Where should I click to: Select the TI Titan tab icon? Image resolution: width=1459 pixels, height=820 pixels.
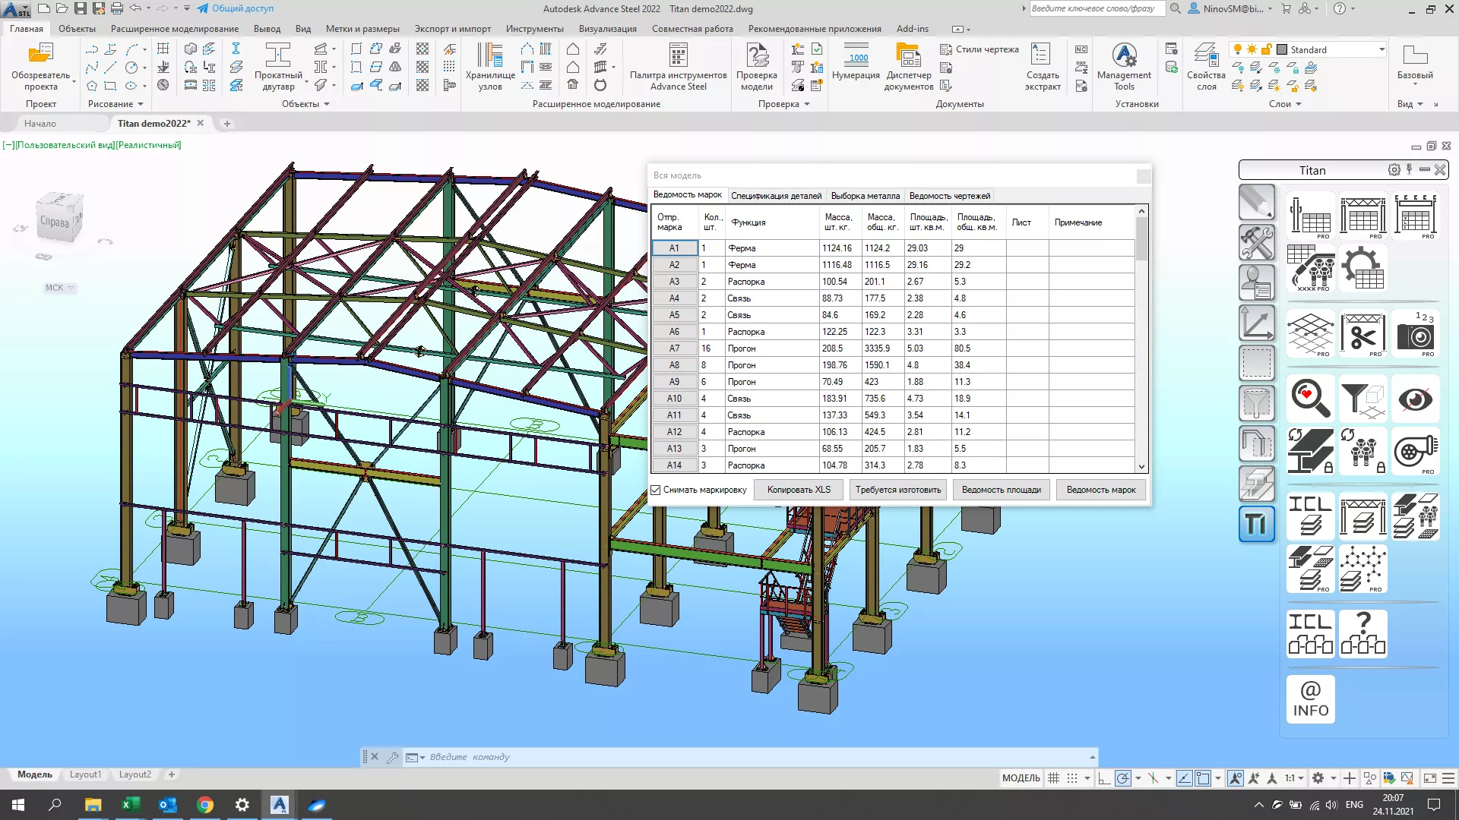[1256, 524]
